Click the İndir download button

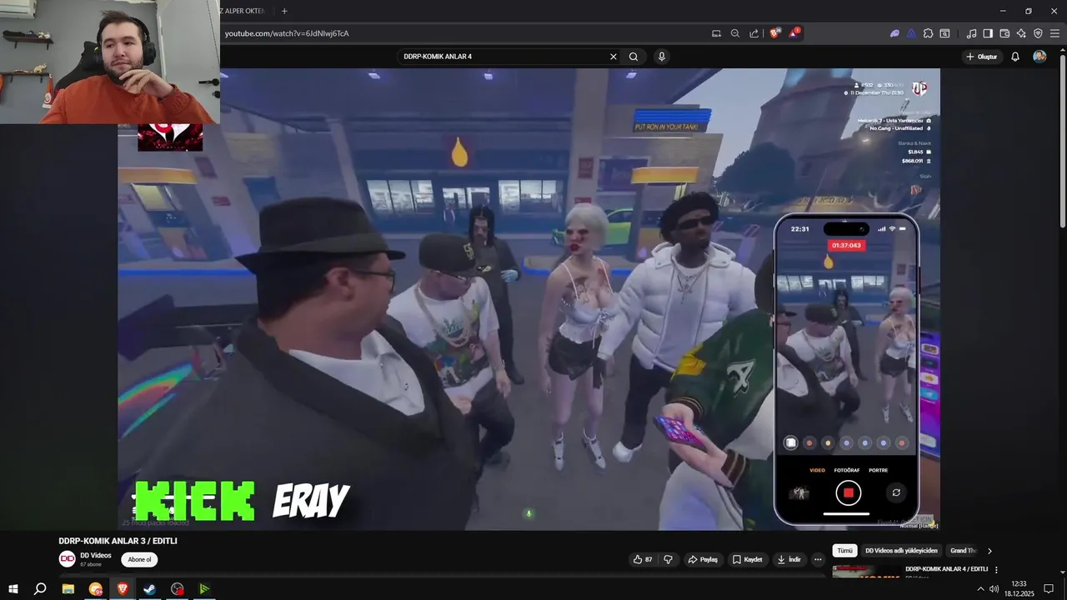tap(789, 559)
